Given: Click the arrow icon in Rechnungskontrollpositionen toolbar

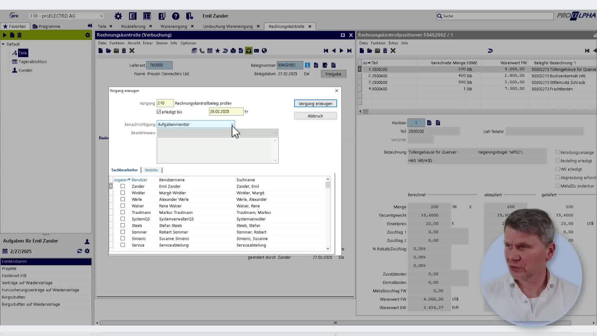Looking at the screenshot, I should point(490,51).
